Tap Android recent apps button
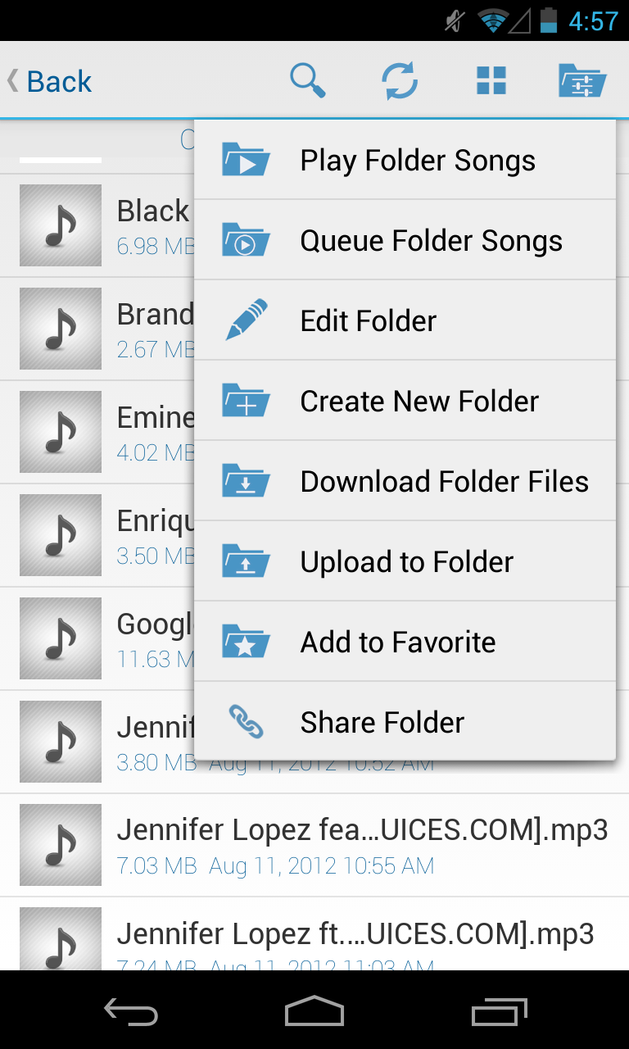629x1049 pixels. (x=500, y=1011)
